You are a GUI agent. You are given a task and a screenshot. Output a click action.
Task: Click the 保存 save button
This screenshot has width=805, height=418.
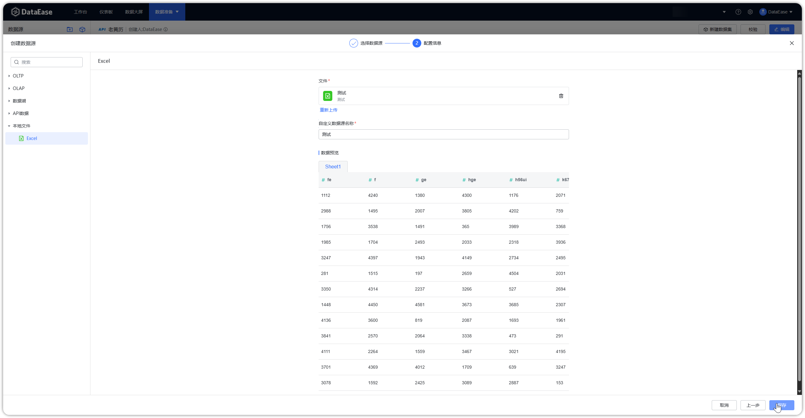pos(782,405)
